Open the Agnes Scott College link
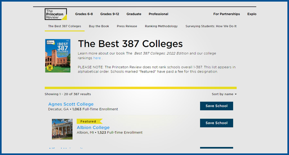Screen dimensions: 289x155 coord(71,104)
